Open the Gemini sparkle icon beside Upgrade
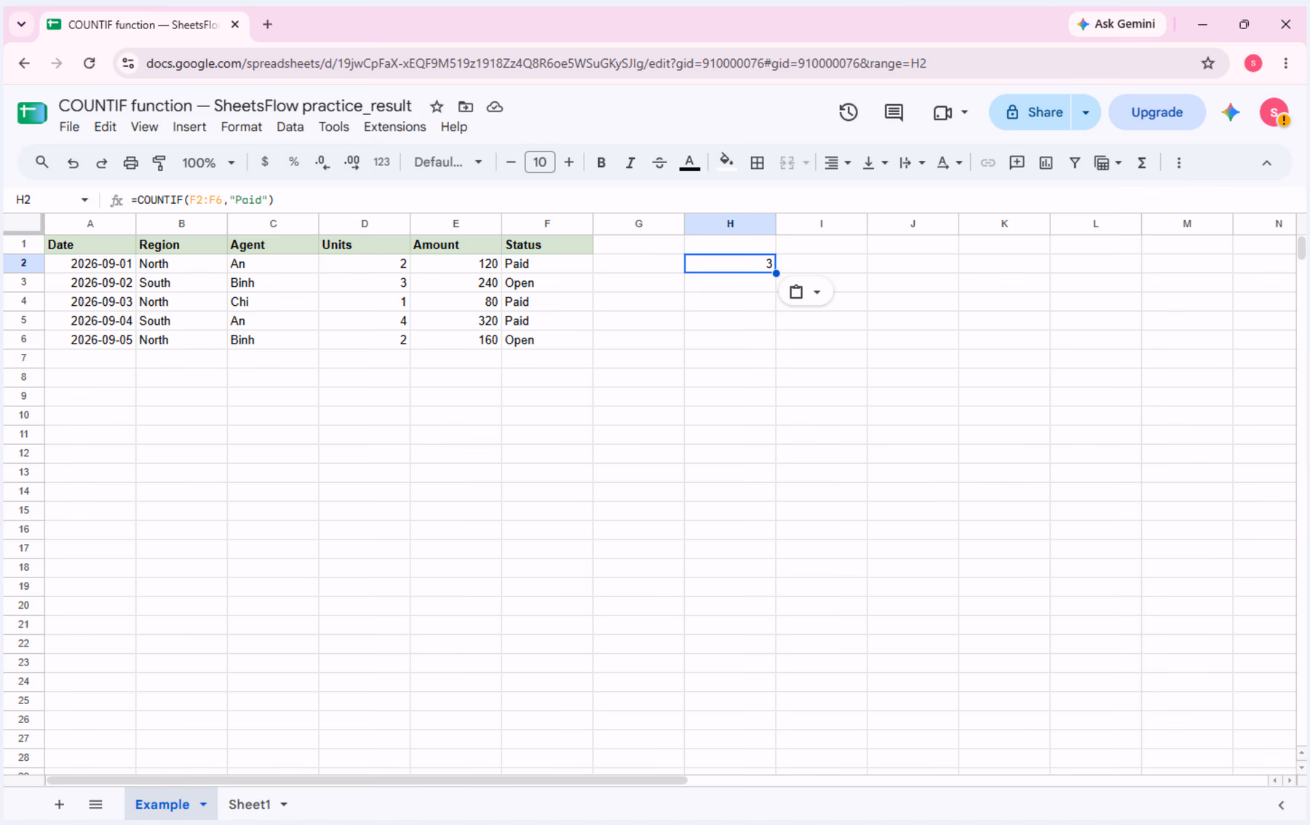Viewport: 1310px width, 825px height. 1231,112
